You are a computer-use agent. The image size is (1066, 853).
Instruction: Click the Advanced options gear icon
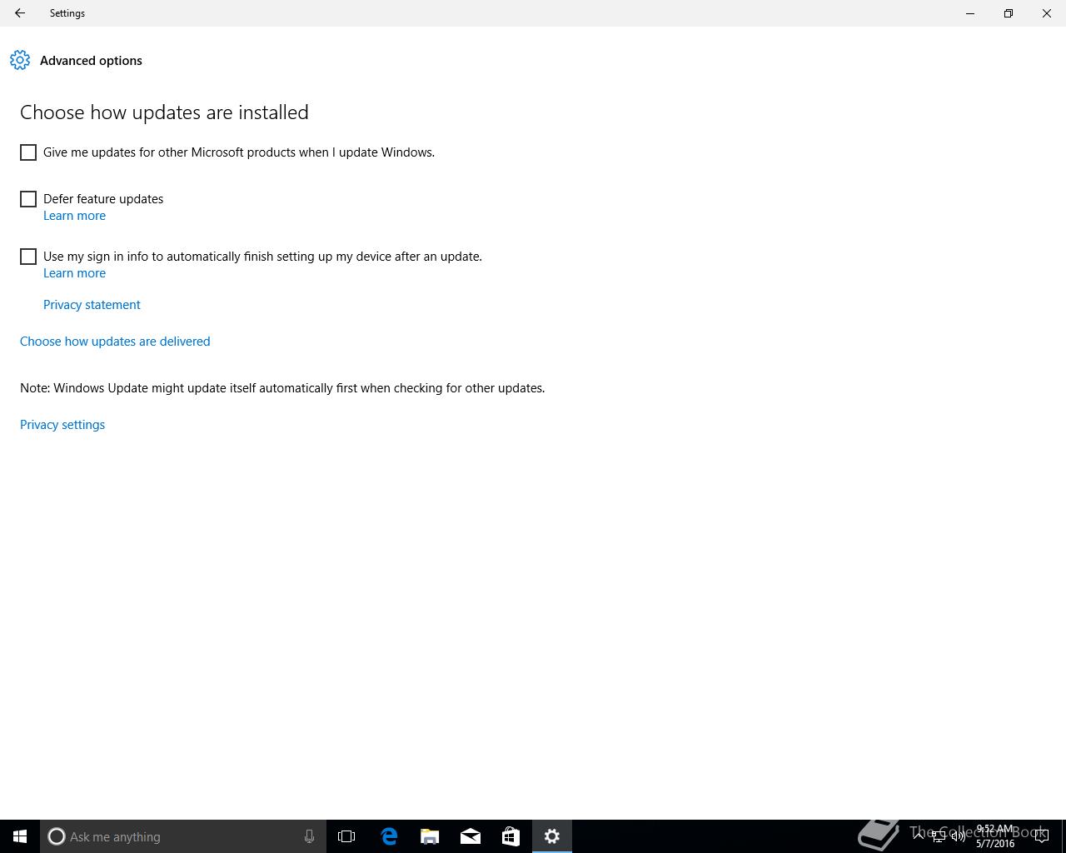click(20, 60)
